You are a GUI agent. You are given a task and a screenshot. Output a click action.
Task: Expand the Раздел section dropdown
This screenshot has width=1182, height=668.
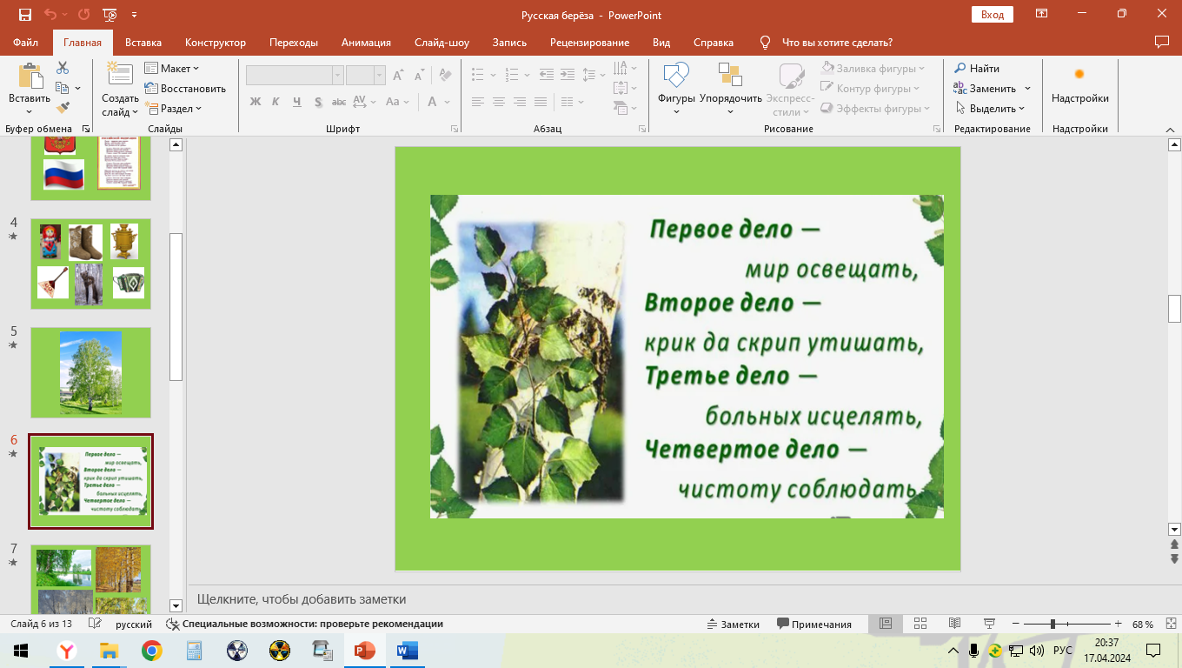click(173, 109)
